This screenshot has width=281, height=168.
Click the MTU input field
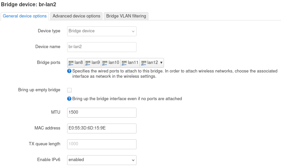point(102,113)
